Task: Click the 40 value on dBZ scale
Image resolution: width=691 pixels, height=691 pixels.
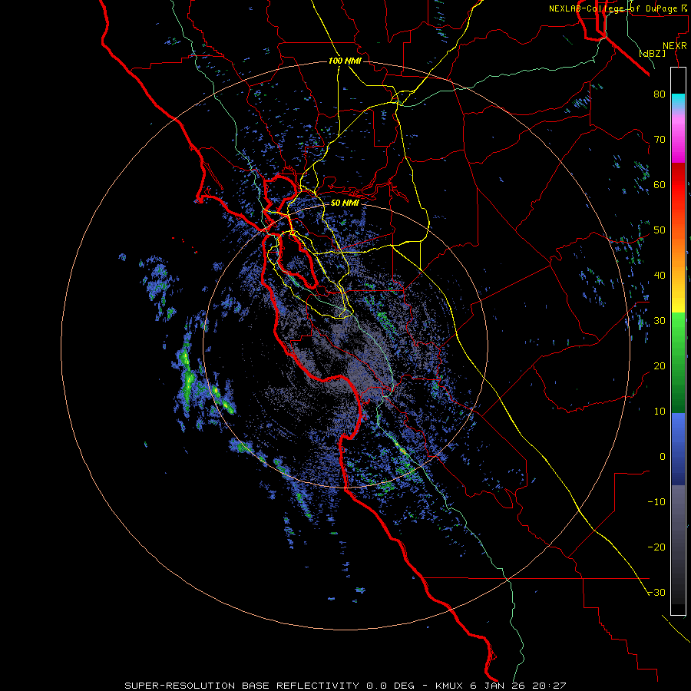Action: click(x=660, y=276)
